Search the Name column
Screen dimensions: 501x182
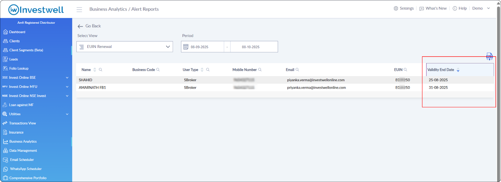point(101,70)
